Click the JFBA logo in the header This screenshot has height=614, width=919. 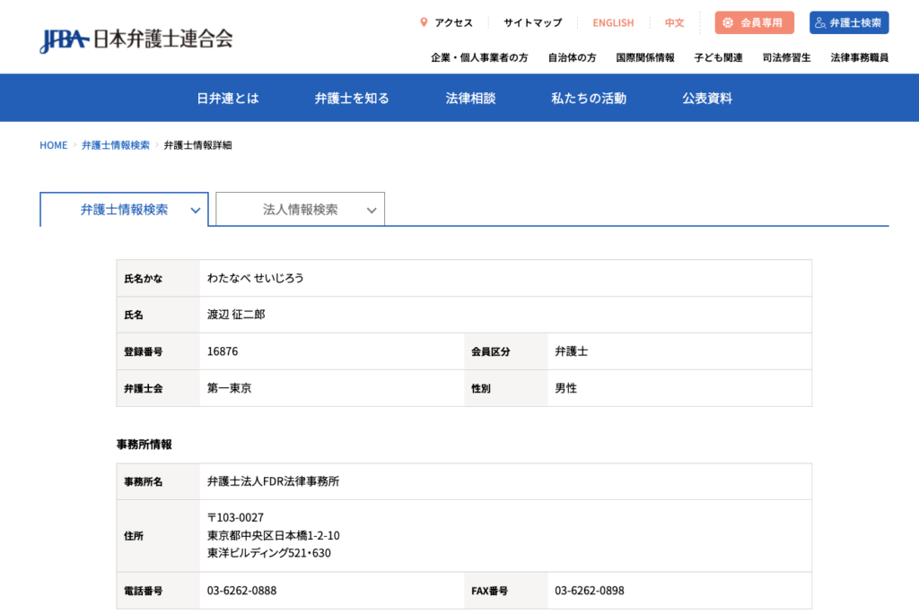[136, 39]
